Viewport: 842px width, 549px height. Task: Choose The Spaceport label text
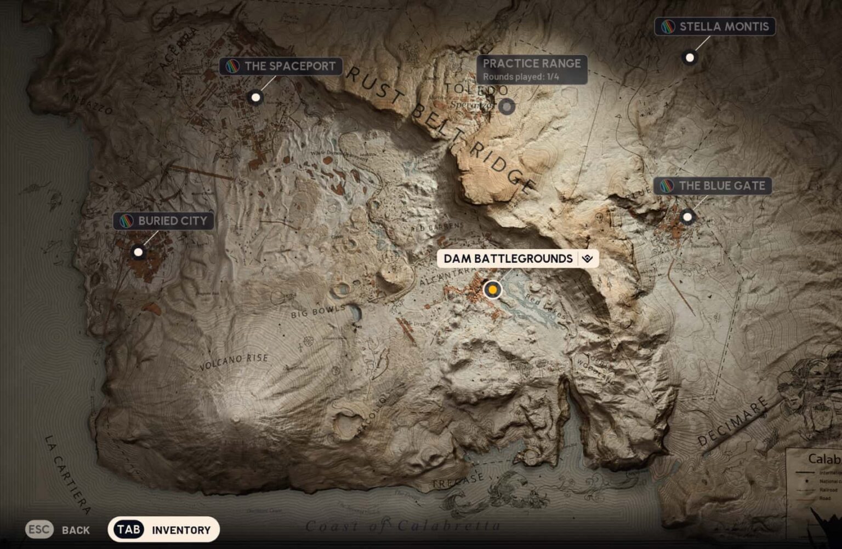pyautogui.click(x=290, y=66)
